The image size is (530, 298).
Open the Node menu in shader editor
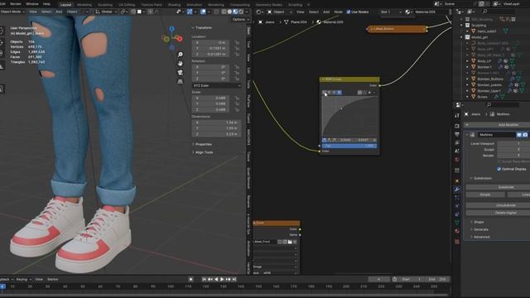338,12
